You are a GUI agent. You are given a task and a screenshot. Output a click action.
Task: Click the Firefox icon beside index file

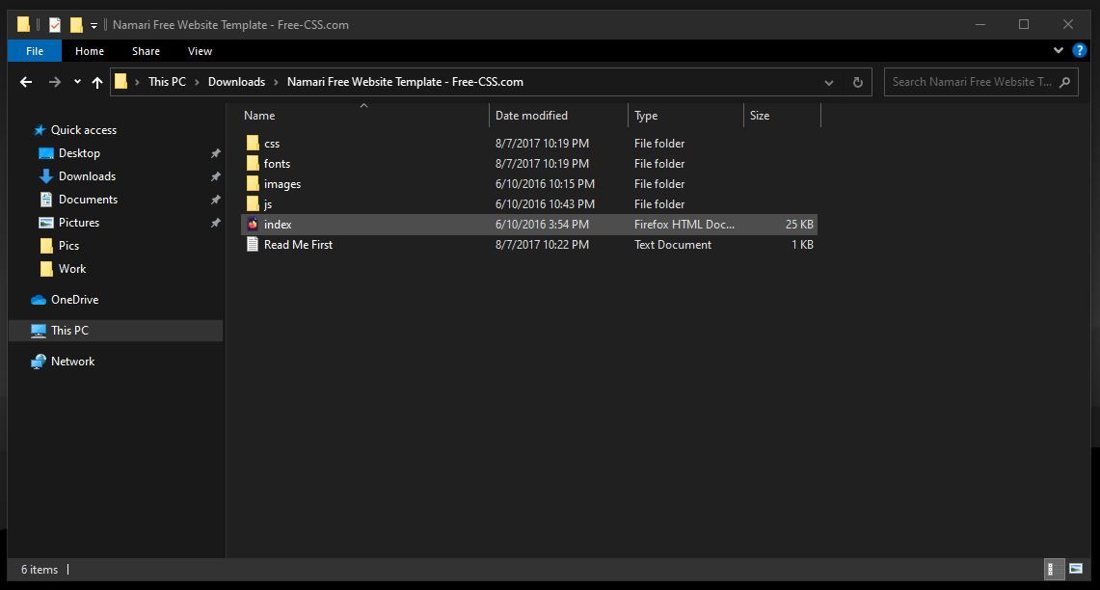(253, 224)
